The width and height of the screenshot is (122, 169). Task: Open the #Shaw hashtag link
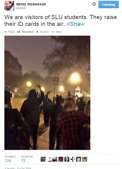tap(76, 24)
